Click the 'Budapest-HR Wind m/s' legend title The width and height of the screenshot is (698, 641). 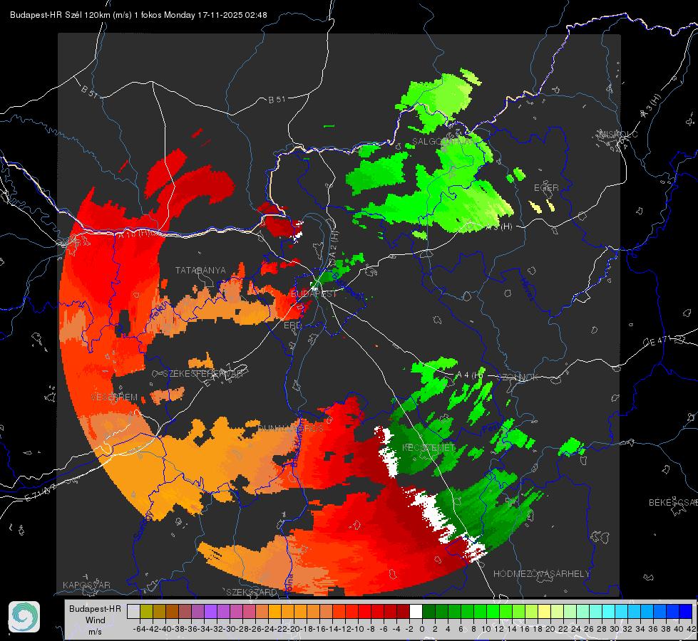96,620
